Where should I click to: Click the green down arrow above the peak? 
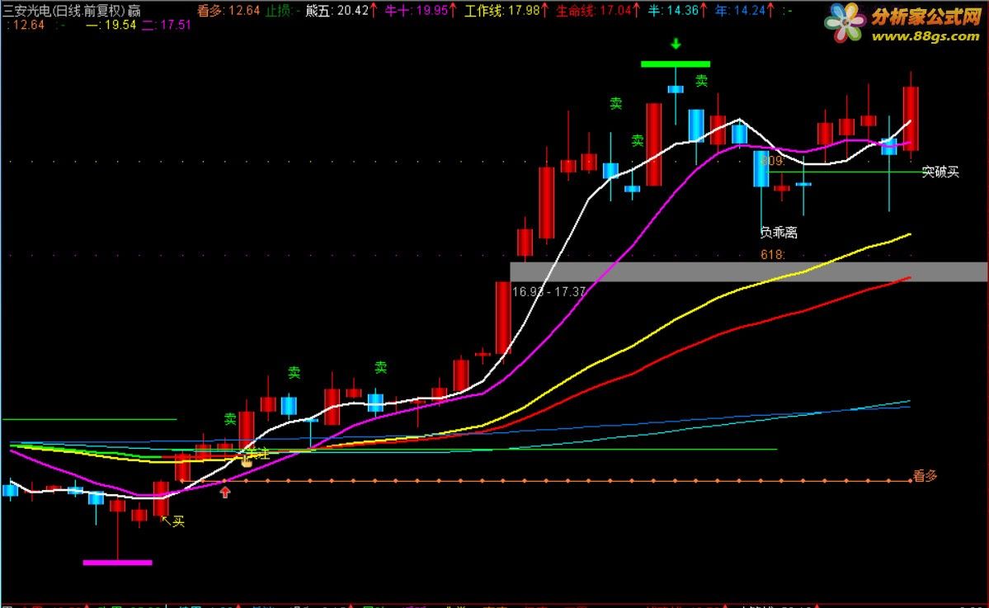pos(676,45)
